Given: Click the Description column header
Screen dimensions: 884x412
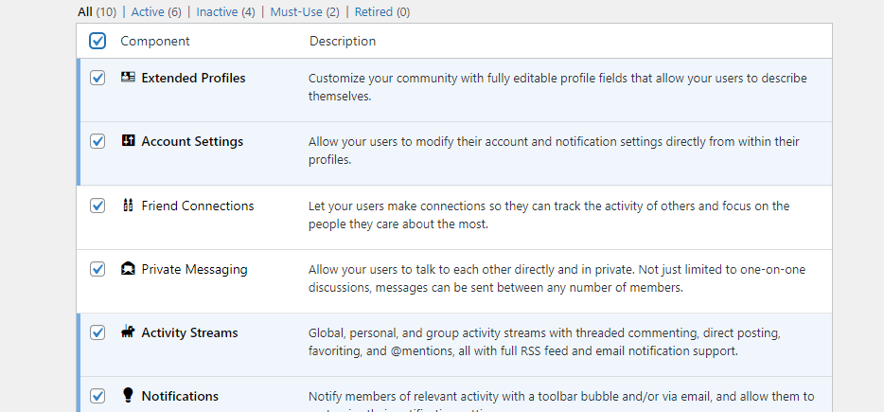Looking at the screenshot, I should point(343,41).
